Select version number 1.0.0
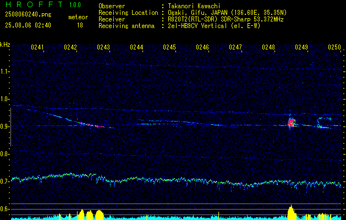The width and height of the screenshot is (346, 220). point(75,5)
